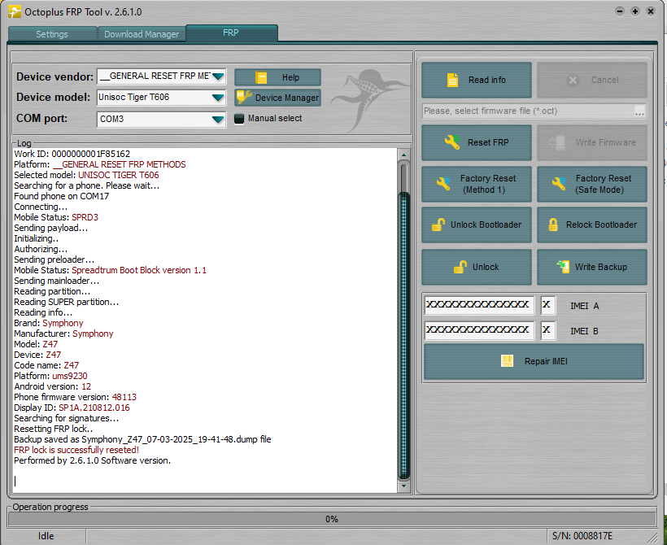Enable the Manual select checkbox
Image resolution: width=667 pixels, height=545 pixels.
click(x=239, y=119)
